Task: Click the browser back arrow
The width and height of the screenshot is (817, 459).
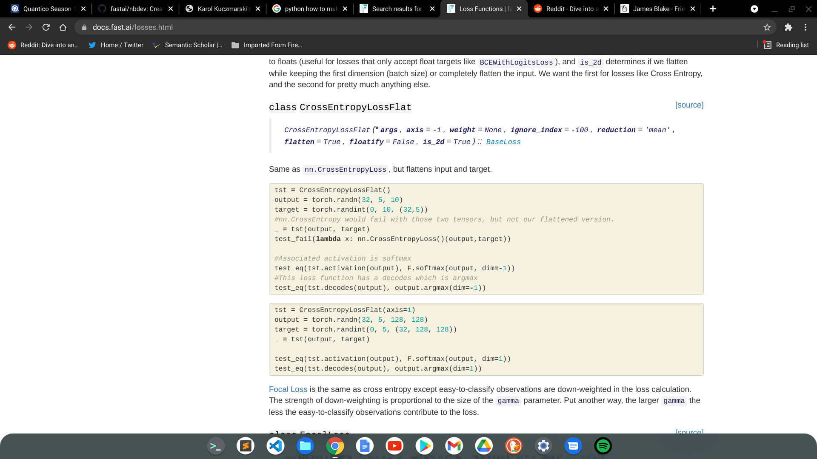Action: click(12, 27)
